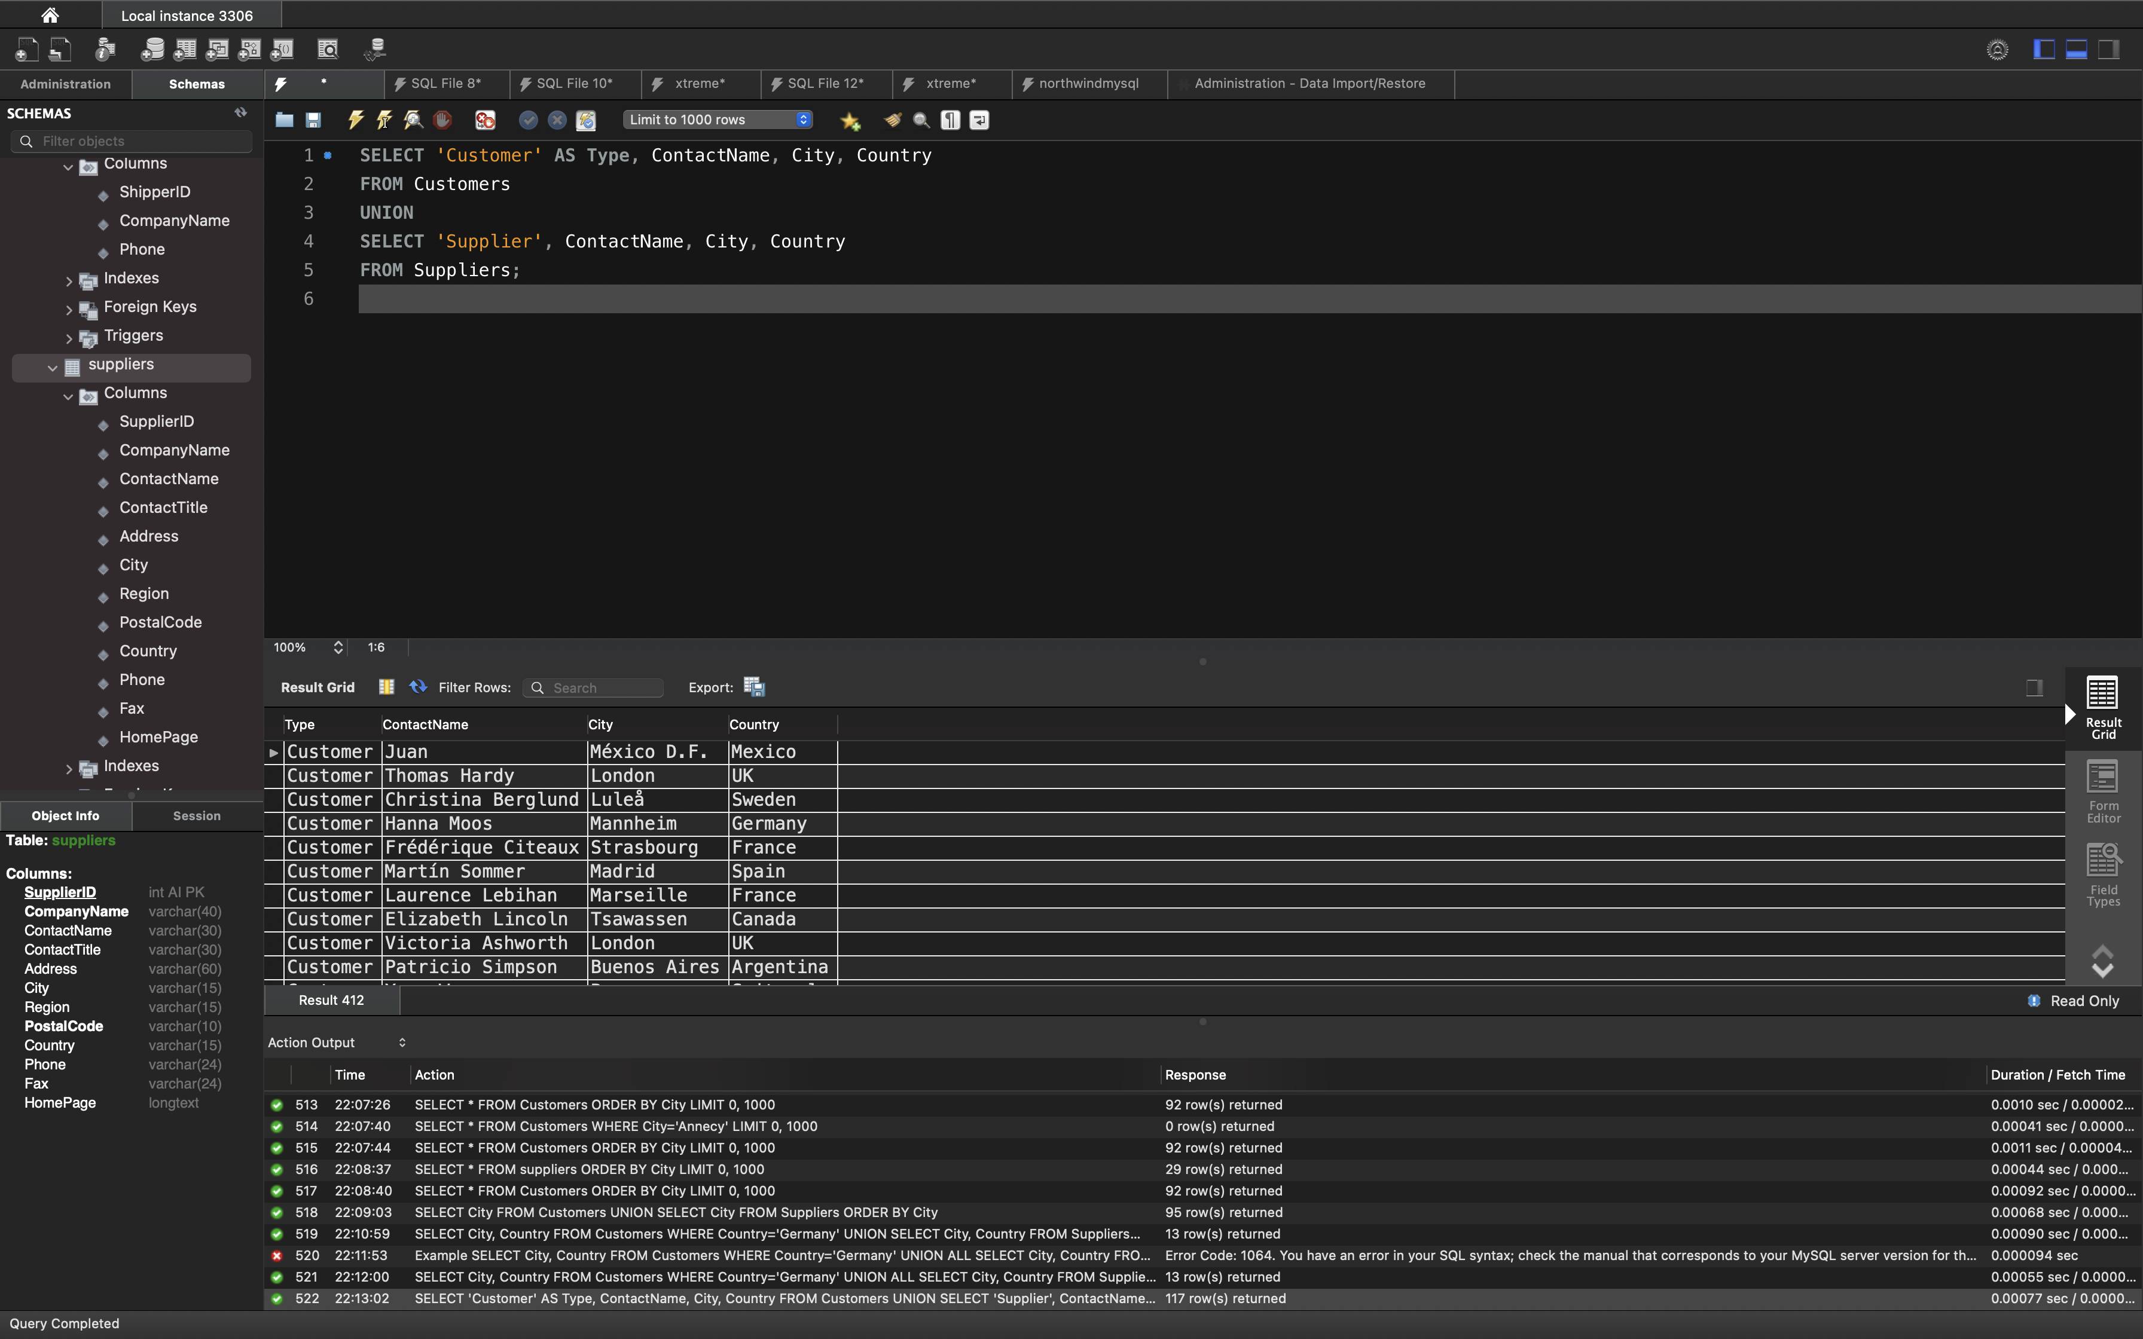The image size is (2143, 1339).
Task: Add snippet with star icon
Action: click(x=850, y=120)
